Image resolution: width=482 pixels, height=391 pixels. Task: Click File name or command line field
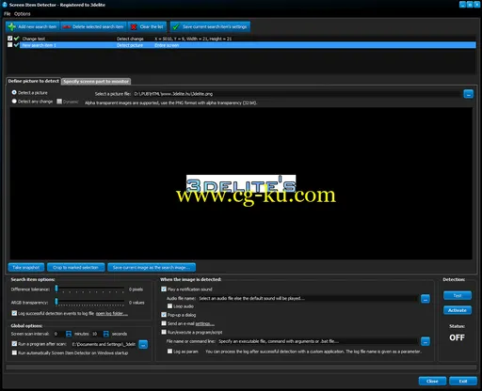(317, 341)
